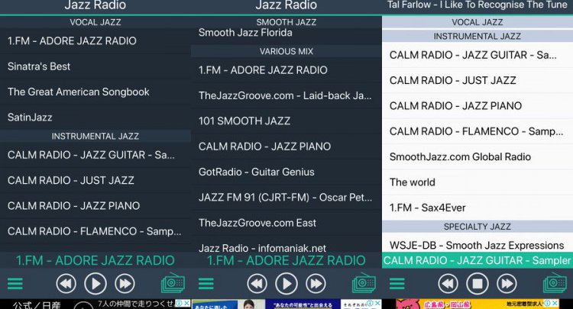Open hamburger menu on the light-themed screen
This screenshot has height=309, width=573.
coord(397,284)
